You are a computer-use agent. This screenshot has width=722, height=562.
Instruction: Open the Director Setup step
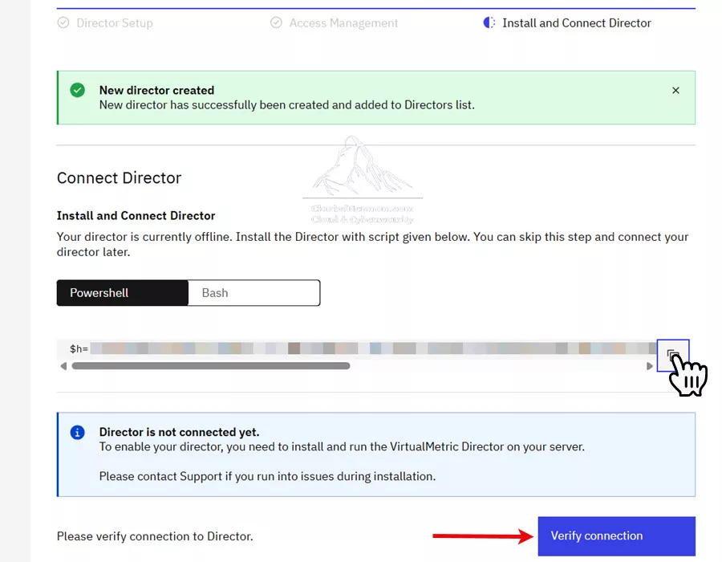(115, 23)
